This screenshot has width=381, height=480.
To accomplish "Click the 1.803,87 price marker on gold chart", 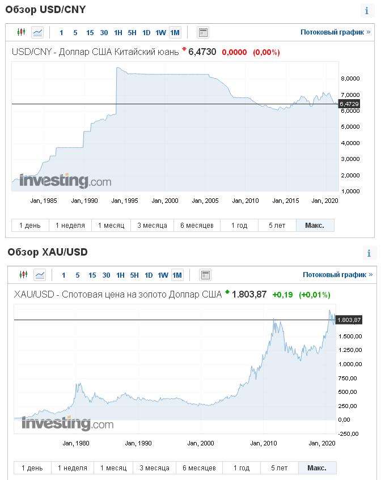I will pos(349,320).
